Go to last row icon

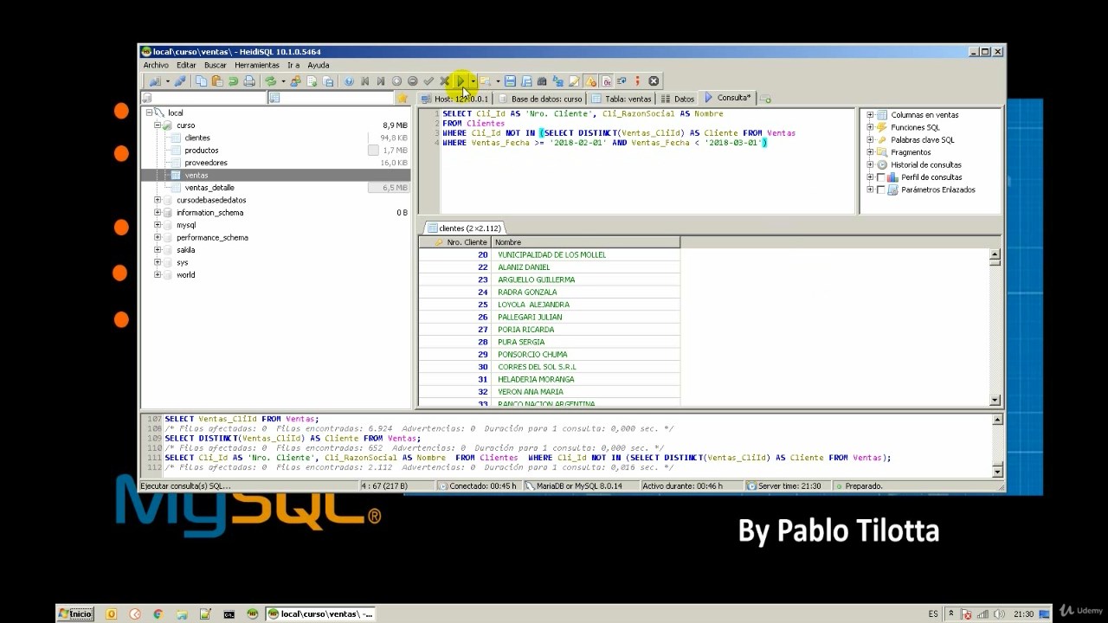click(x=380, y=81)
